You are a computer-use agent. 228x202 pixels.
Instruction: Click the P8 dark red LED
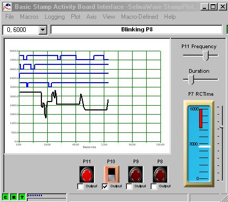(160, 174)
